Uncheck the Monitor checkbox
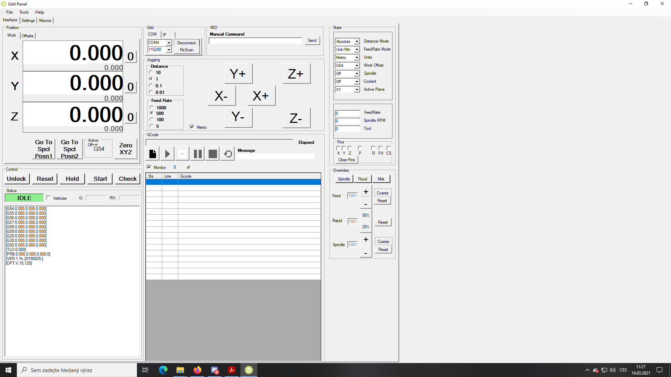 coord(149,167)
